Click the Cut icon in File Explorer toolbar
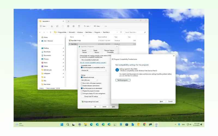 coord(52,26)
